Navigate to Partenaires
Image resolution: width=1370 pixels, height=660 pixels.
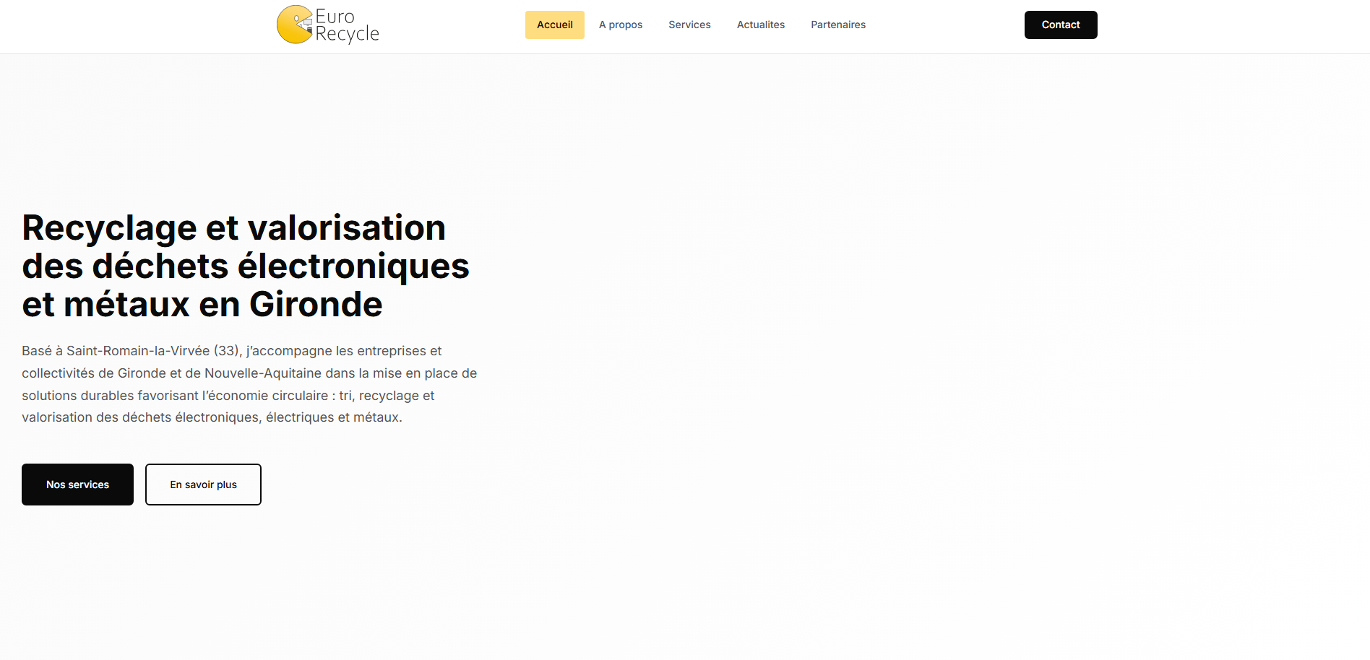coord(837,25)
